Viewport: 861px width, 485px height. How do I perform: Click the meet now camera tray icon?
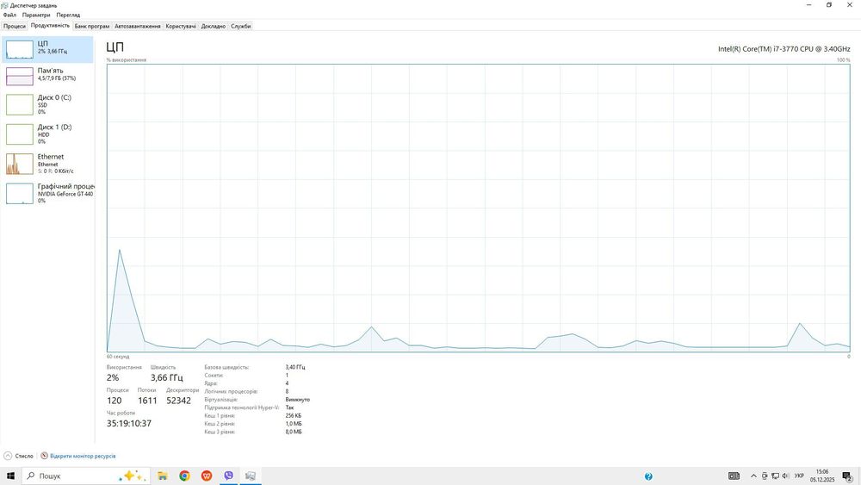765,476
